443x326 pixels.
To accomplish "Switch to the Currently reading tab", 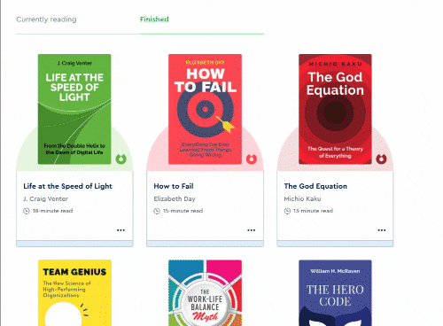I will [x=46, y=19].
